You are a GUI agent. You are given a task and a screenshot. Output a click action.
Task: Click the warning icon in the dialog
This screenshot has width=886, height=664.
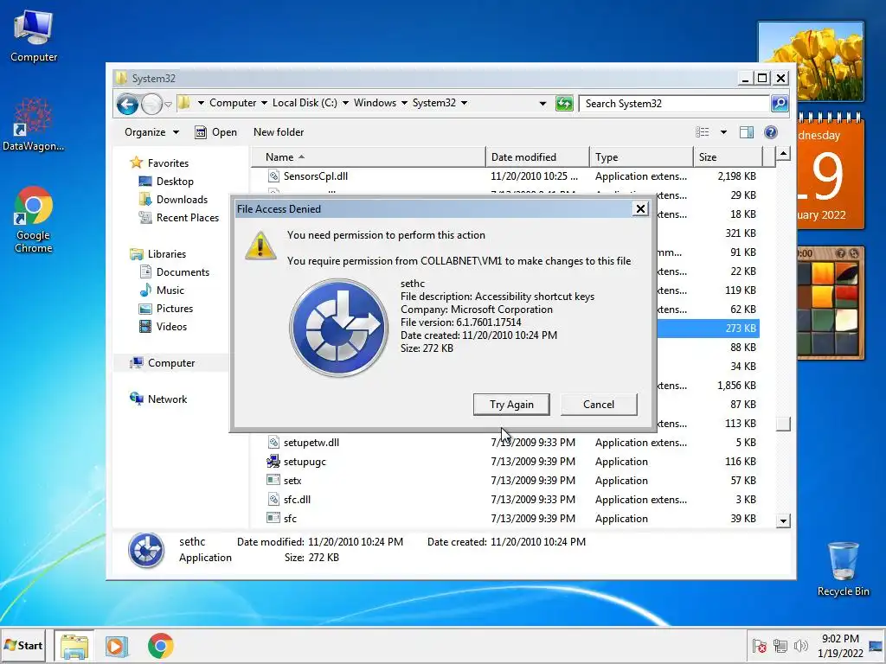click(260, 245)
